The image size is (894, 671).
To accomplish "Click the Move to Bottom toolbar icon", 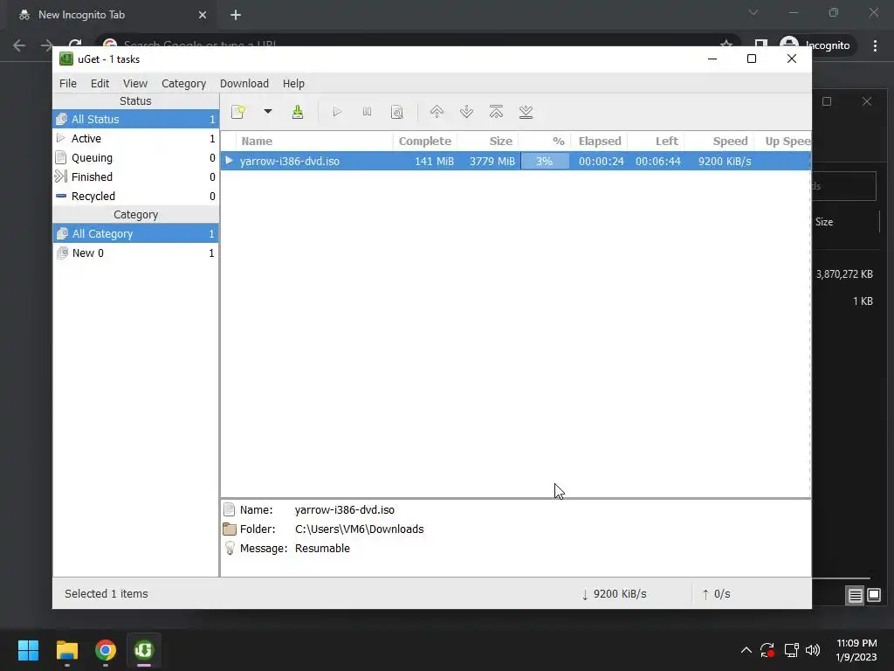I will (526, 112).
